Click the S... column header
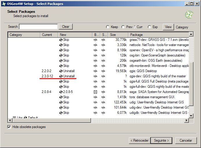The height and width of the screenshot is (148, 201). coord(104,35)
